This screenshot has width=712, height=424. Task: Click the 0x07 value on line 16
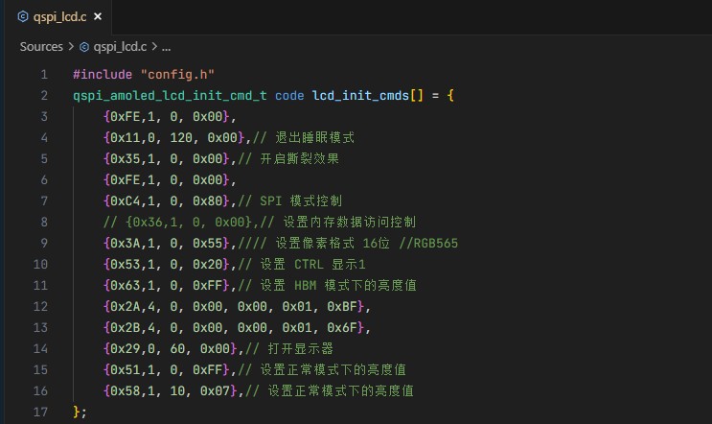(215, 390)
